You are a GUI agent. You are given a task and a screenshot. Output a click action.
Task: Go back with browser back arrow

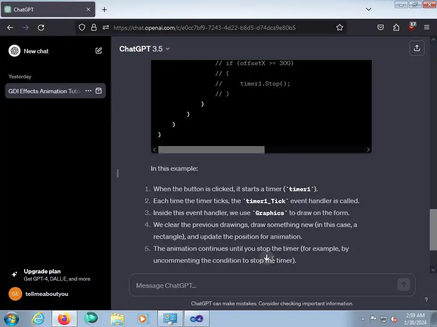(x=10, y=28)
